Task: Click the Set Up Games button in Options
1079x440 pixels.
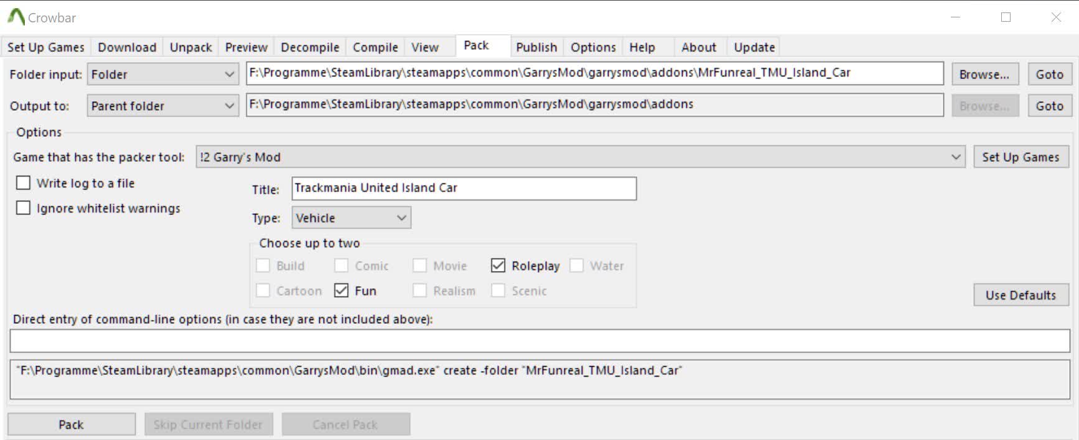Action: pyautogui.click(x=1021, y=157)
